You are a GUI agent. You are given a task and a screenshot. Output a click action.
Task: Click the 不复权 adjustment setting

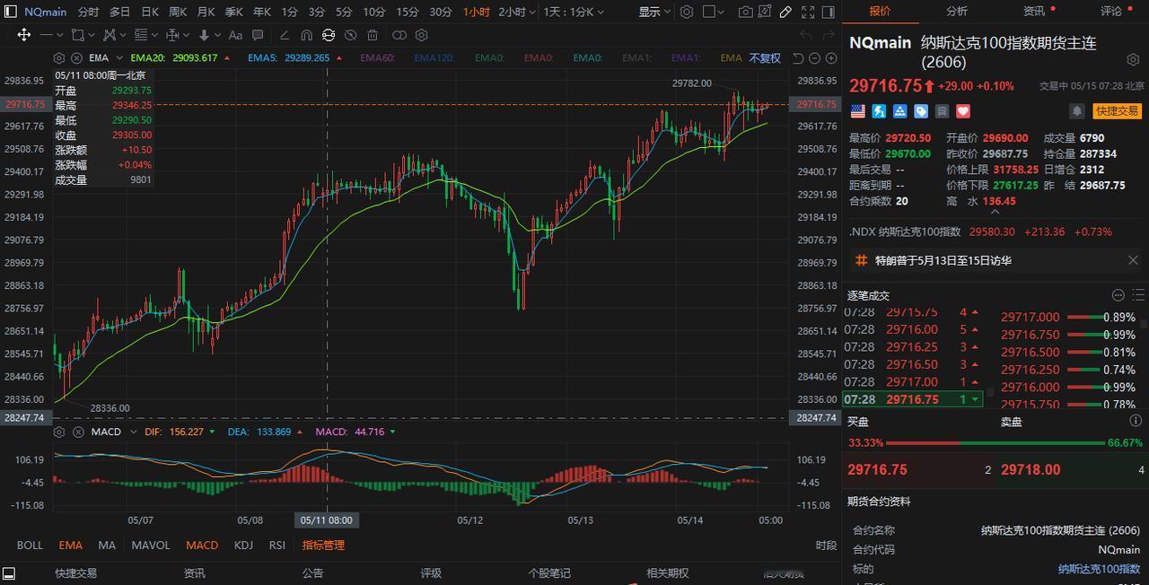tap(765, 58)
